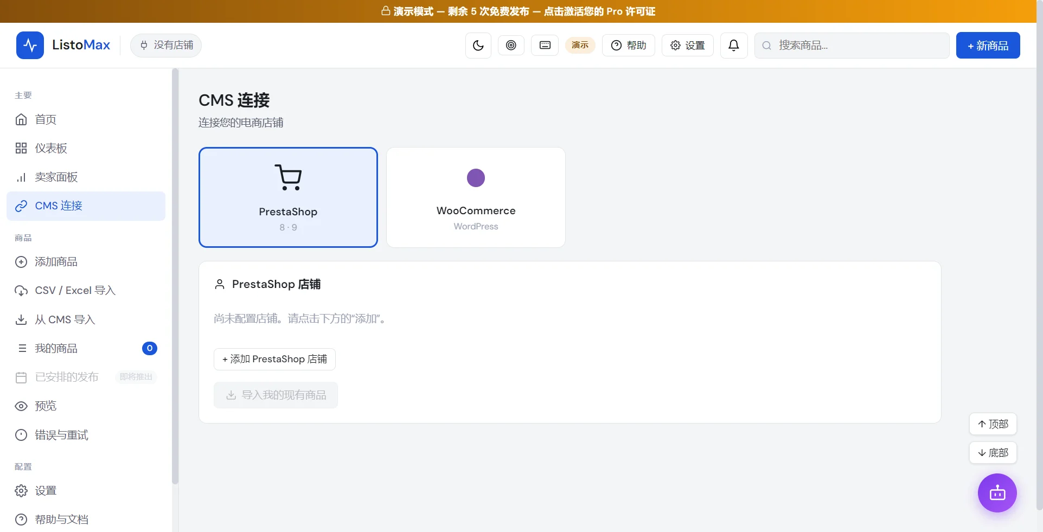Open 设置 settings in top bar
This screenshot has height=532, width=1043.
coord(687,46)
